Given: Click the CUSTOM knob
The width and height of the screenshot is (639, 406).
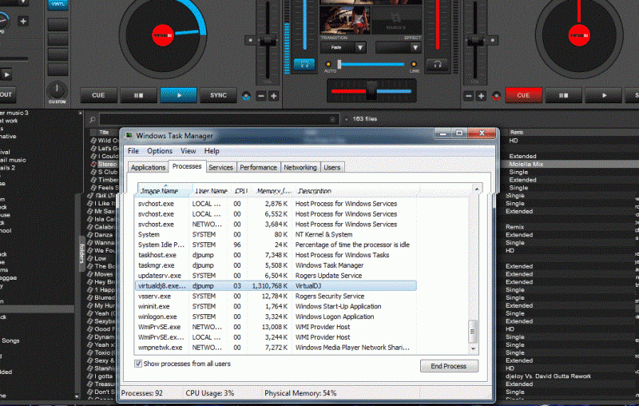Looking at the screenshot, I should pyautogui.click(x=57, y=90).
